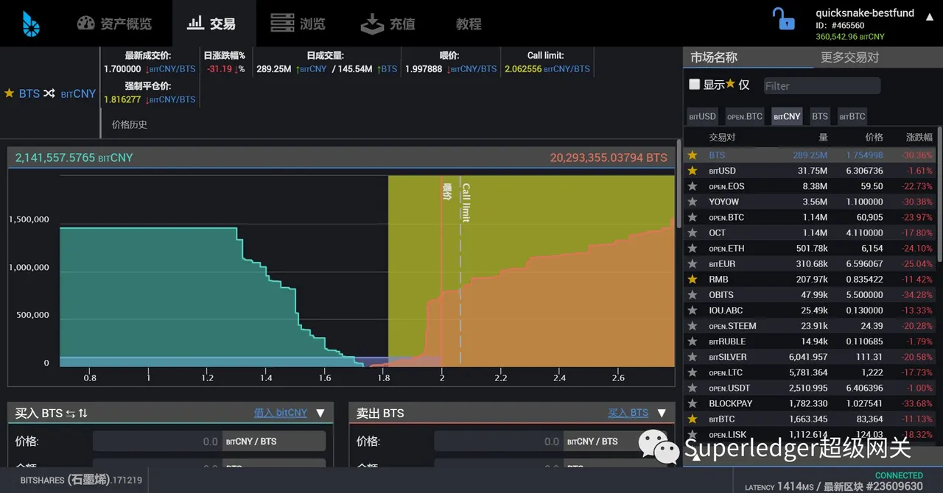Click the 最新区块 #23609630 block status
The image size is (943, 493).
click(873, 486)
